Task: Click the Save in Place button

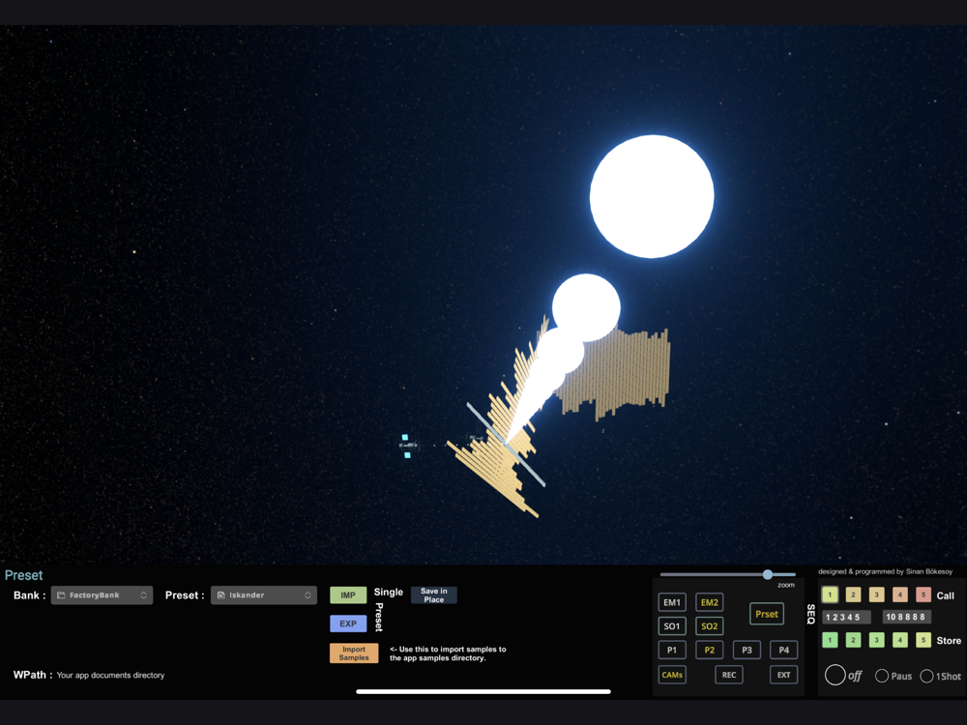Action: pyautogui.click(x=433, y=594)
